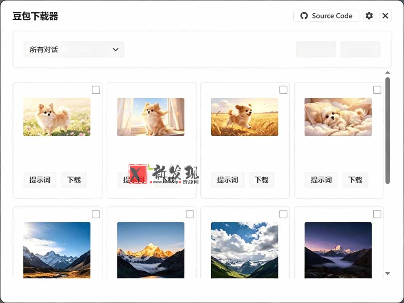Open the puppy running in wheat field thumbnail
Screen dimensions: 404x303
pyautogui.click(x=244, y=117)
